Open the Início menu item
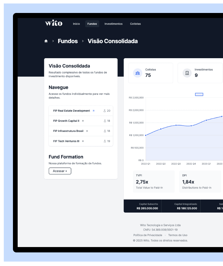The height and width of the screenshot is (266, 223). click(76, 24)
